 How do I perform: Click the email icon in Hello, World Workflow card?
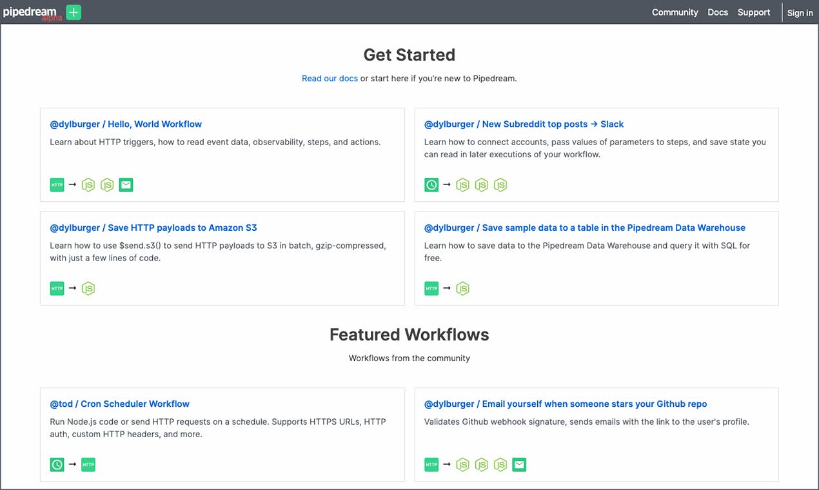click(126, 185)
